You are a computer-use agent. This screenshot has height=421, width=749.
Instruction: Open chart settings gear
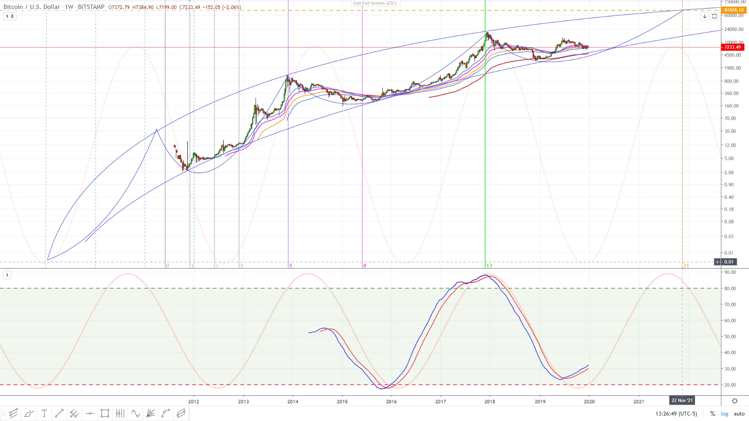(735, 401)
